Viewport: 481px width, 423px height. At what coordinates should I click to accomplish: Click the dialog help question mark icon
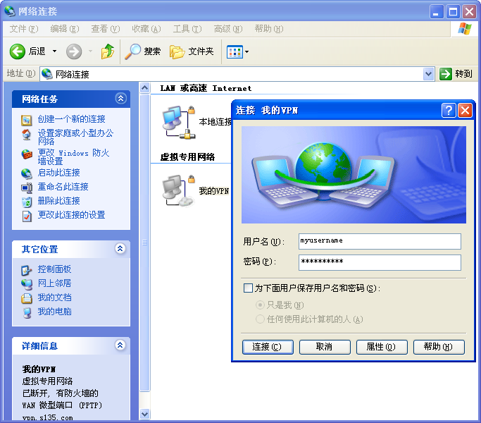(449, 110)
